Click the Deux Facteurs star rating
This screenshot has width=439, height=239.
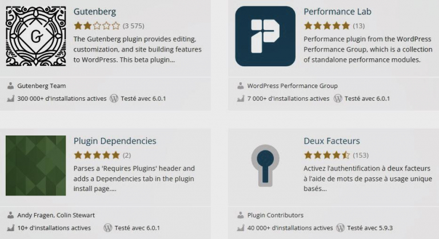[x=326, y=155]
